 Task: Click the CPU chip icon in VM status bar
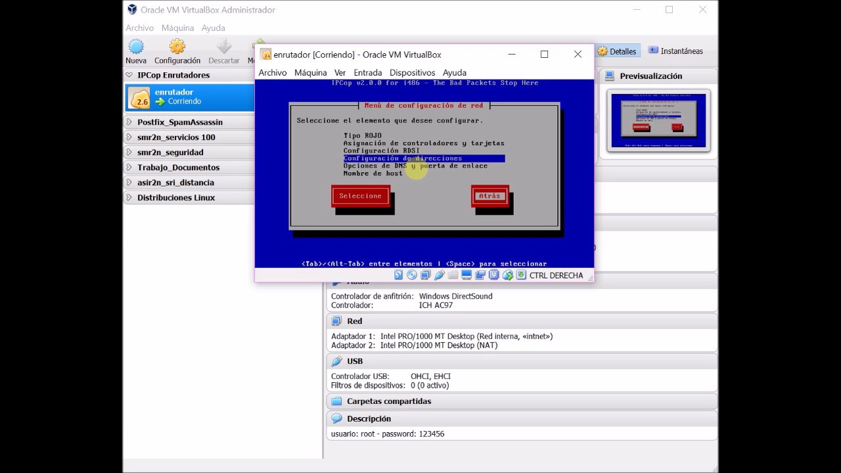(494, 275)
